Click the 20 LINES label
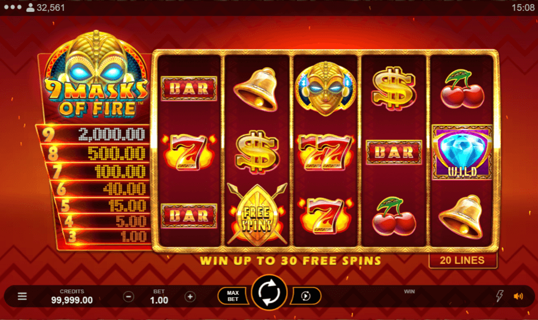The height and width of the screenshot is (320, 538). 462,260
